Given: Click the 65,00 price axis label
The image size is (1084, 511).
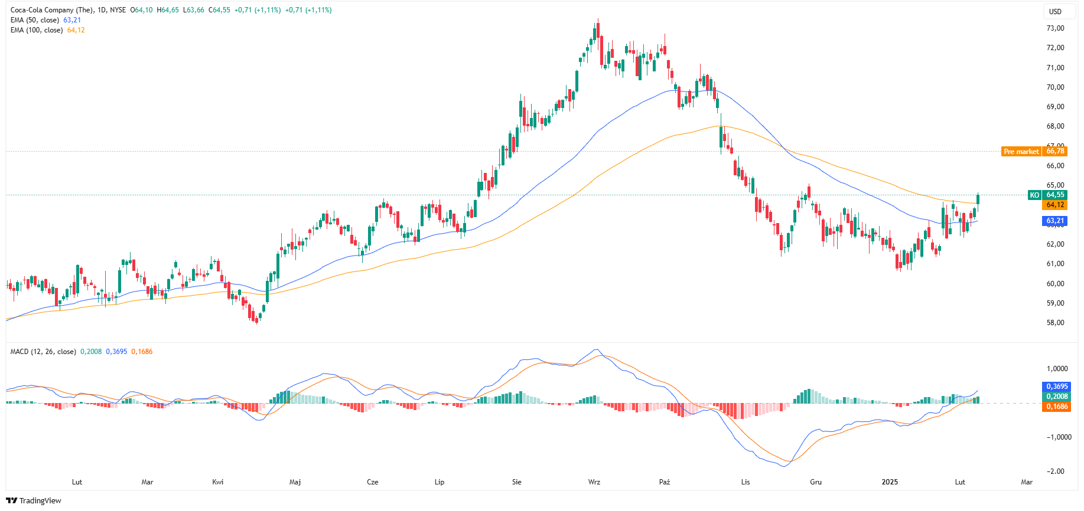Looking at the screenshot, I should coord(1055,185).
